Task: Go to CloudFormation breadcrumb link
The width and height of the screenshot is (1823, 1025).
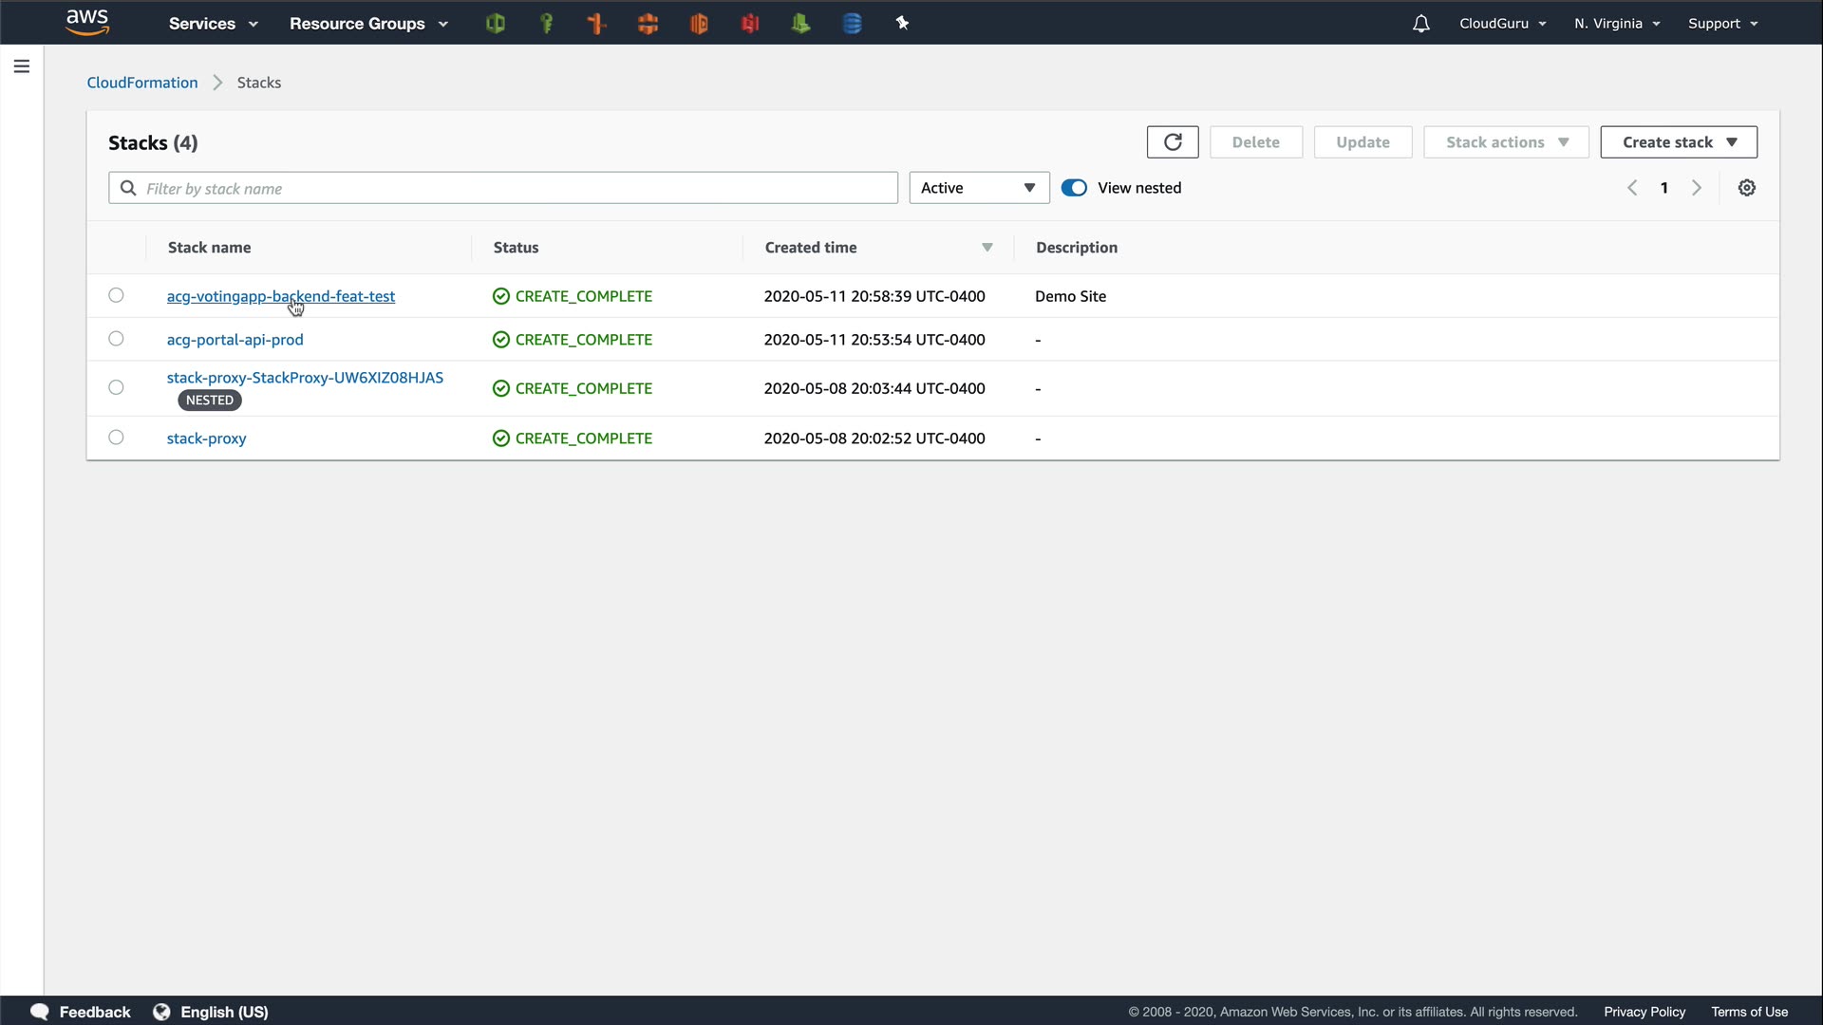Action: pyautogui.click(x=142, y=83)
